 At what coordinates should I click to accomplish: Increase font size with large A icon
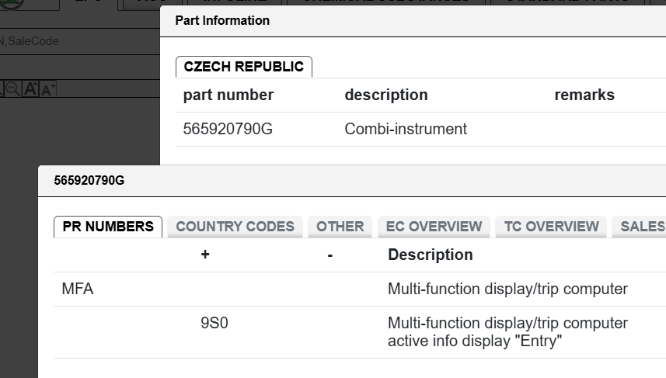[30, 89]
